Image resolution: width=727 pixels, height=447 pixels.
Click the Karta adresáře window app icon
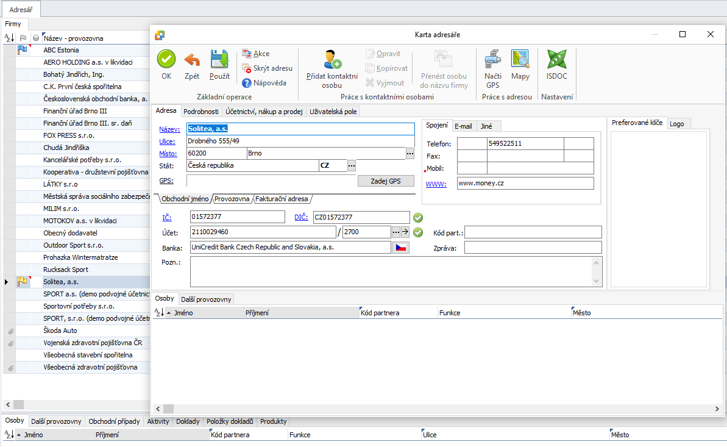[x=160, y=35]
